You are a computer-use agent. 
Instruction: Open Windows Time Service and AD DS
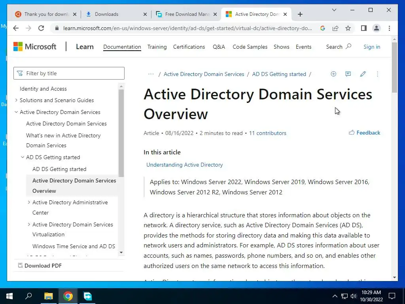[74, 246]
